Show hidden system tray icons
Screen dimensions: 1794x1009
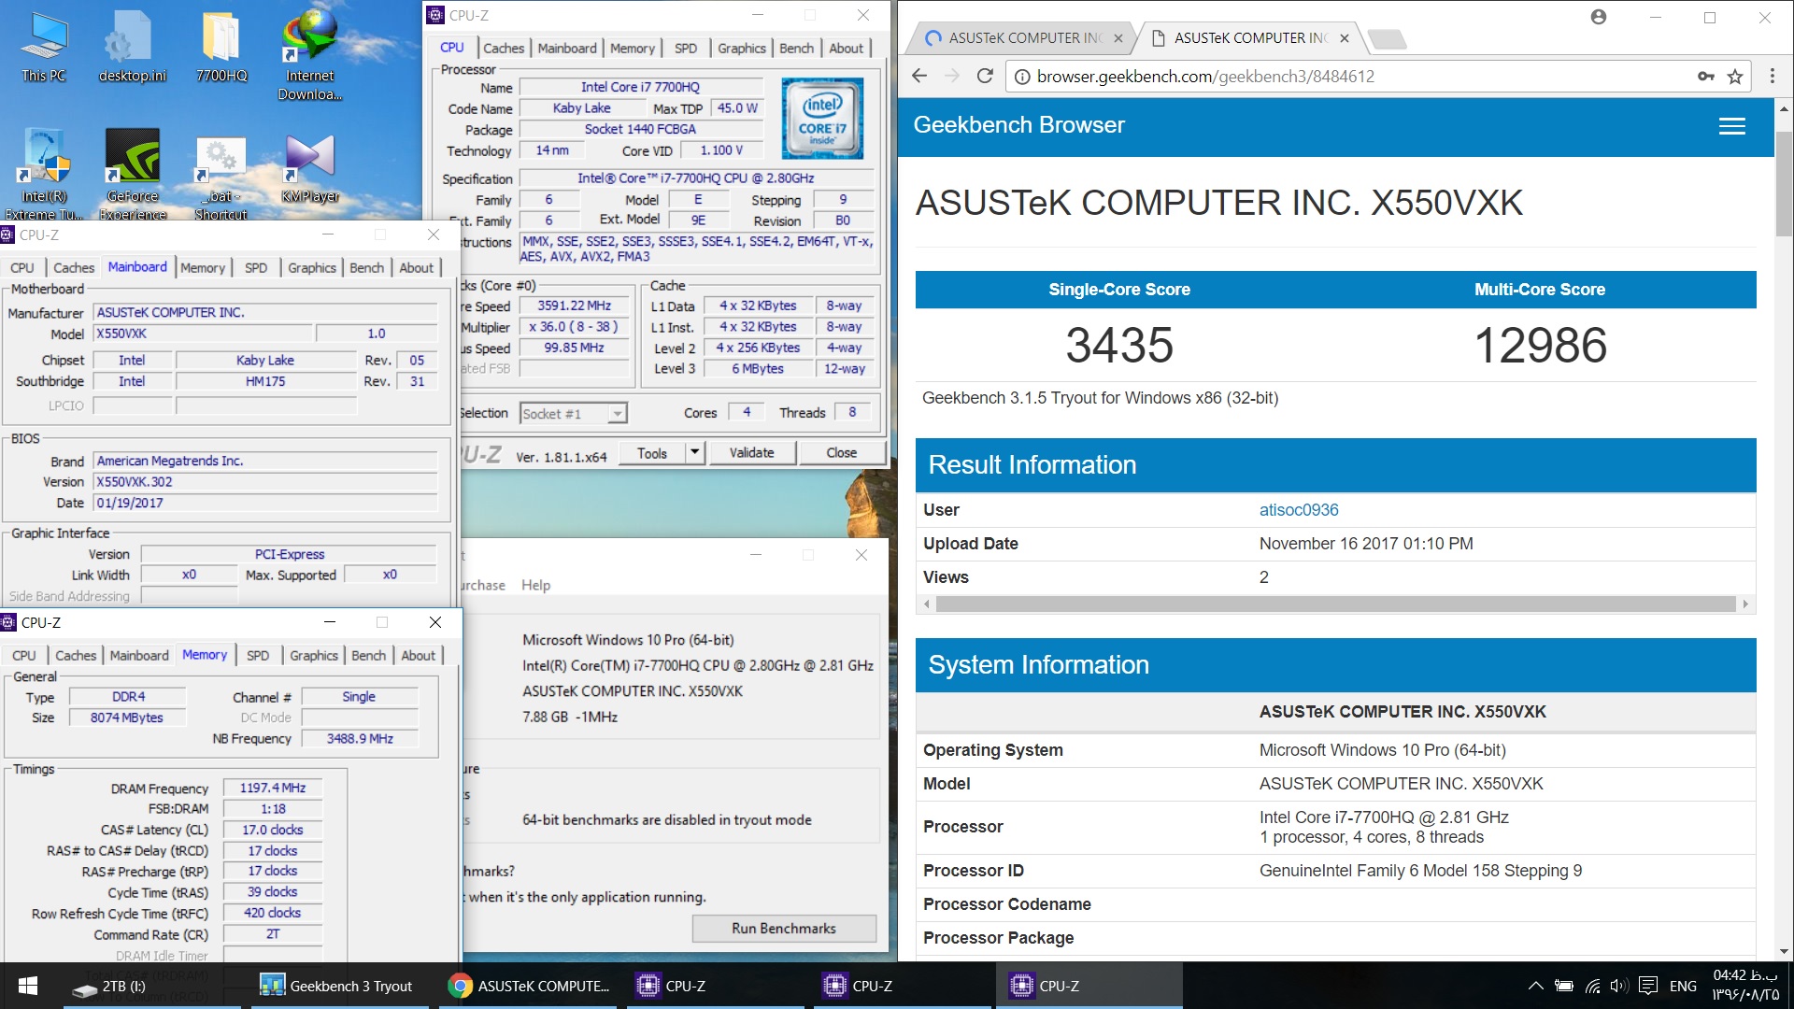tap(1535, 986)
